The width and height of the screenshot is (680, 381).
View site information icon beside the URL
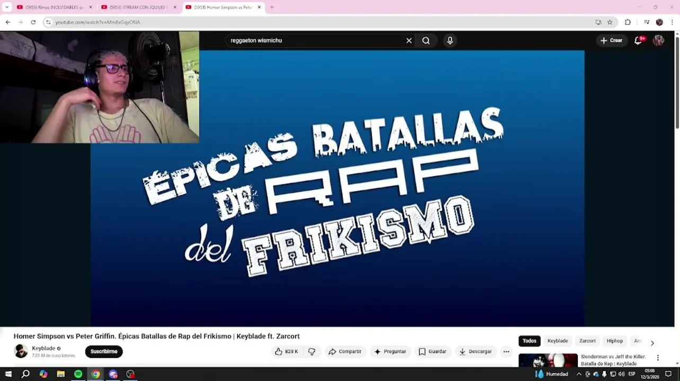(48, 22)
